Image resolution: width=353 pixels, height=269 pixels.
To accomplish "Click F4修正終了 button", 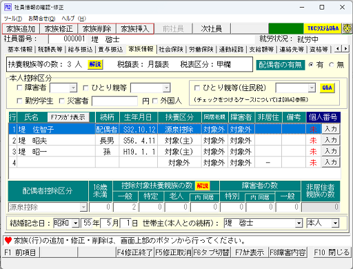I will coord(135,252).
